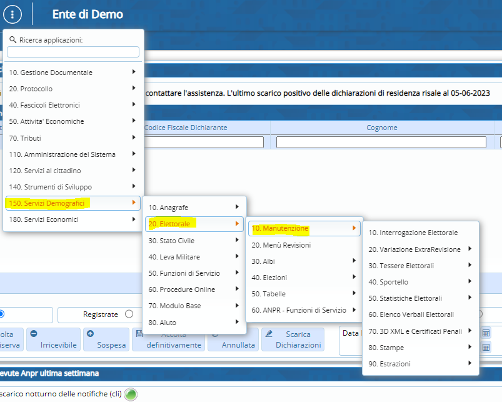
Task: Click the Ricerca applicazioni search field
Action: pyautogui.click(x=73, y=52)
